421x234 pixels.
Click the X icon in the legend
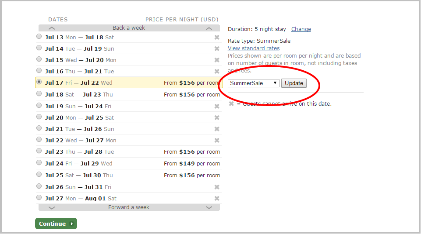pyautogui.click(x=231, y=104)
